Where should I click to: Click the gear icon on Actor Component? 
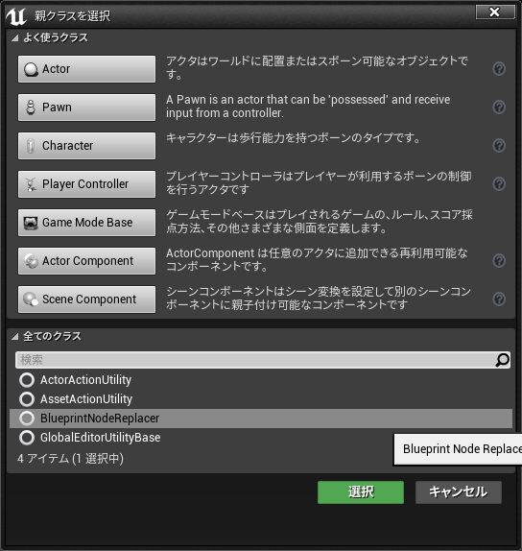31,261
